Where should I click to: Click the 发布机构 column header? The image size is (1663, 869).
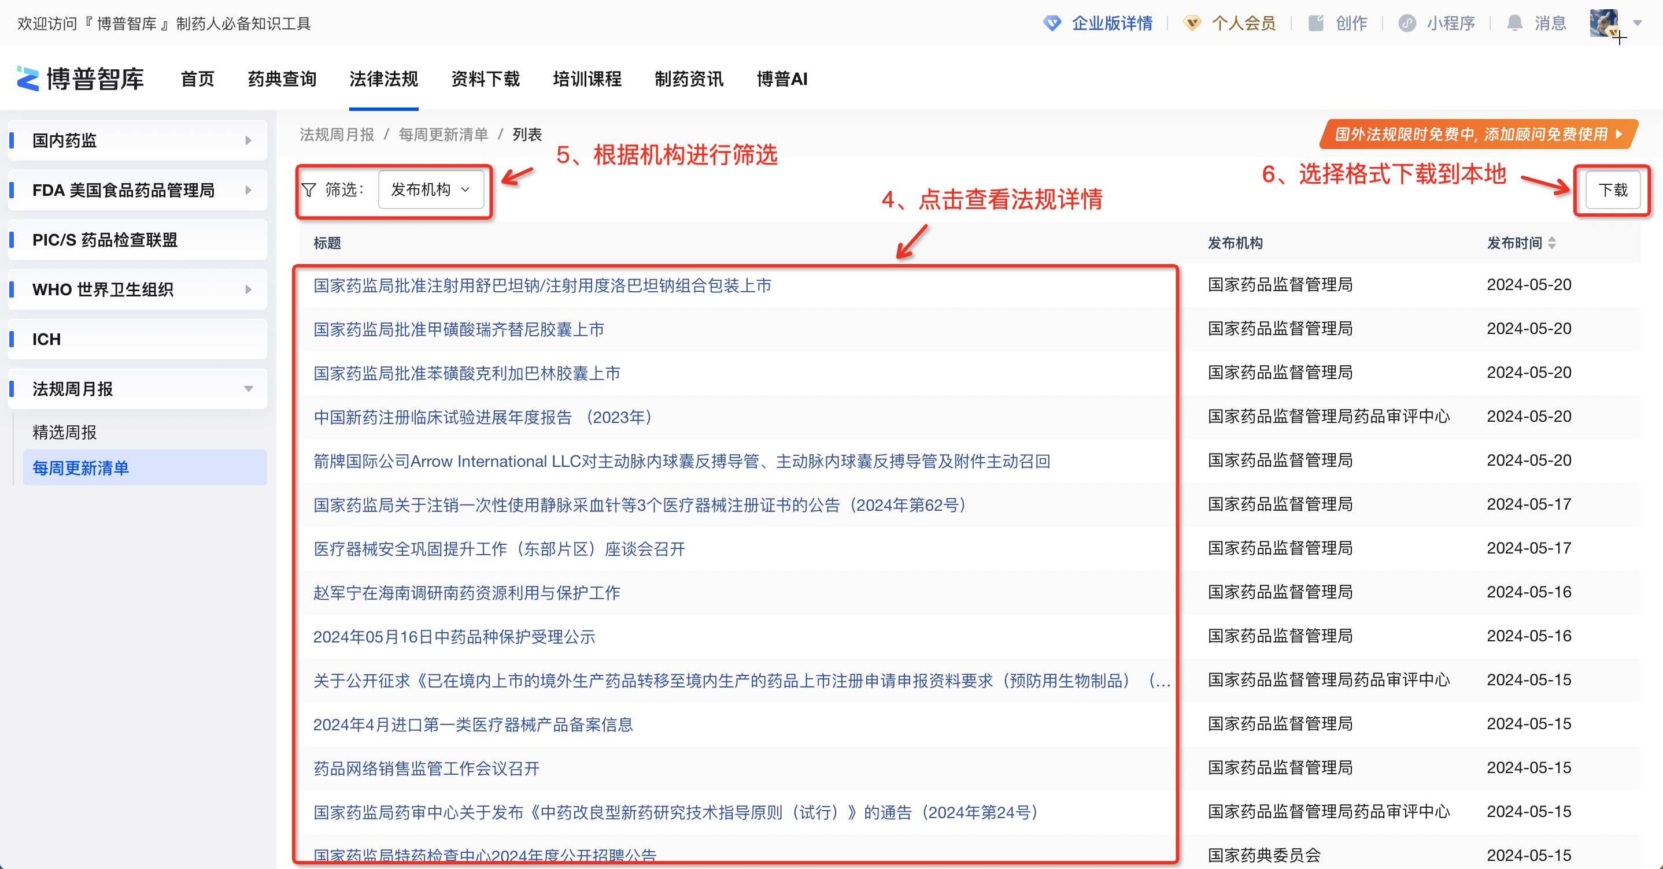coord(1235,243)
